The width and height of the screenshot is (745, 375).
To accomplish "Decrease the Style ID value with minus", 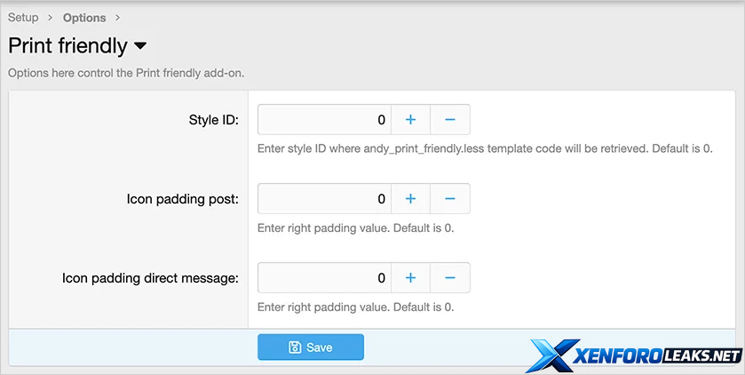I will pos(450,119).
